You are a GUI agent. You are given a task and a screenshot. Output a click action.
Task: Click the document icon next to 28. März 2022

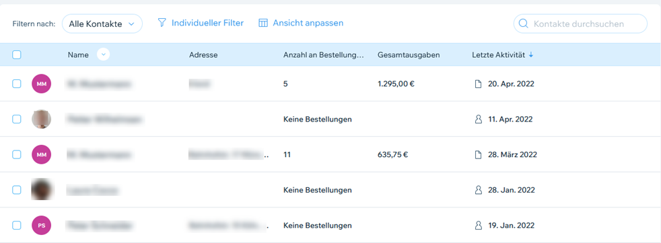[x=478, y=154]
